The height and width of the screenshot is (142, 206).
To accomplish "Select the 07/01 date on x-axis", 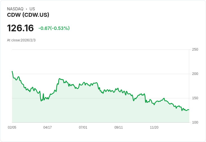I will point(83,127).
